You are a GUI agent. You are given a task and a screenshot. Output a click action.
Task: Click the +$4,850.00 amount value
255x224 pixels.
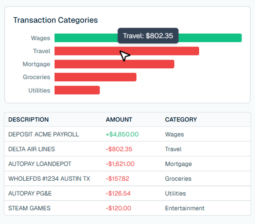(122, 134)
